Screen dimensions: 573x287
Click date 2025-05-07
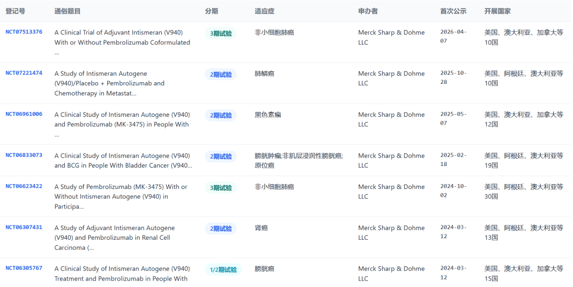coord(453,118)
